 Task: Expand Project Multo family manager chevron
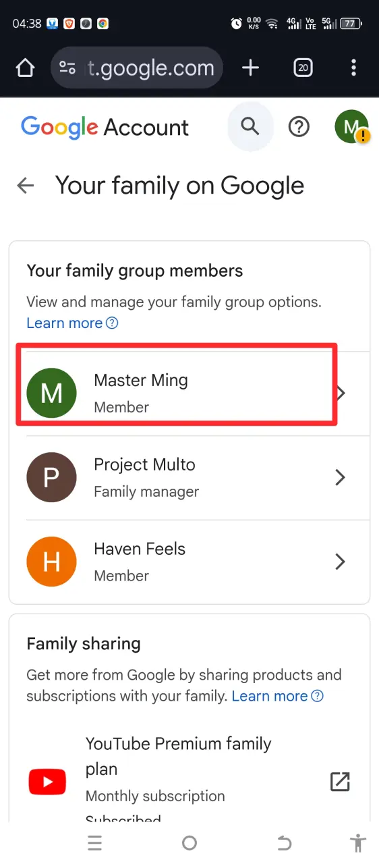point(341,477)
